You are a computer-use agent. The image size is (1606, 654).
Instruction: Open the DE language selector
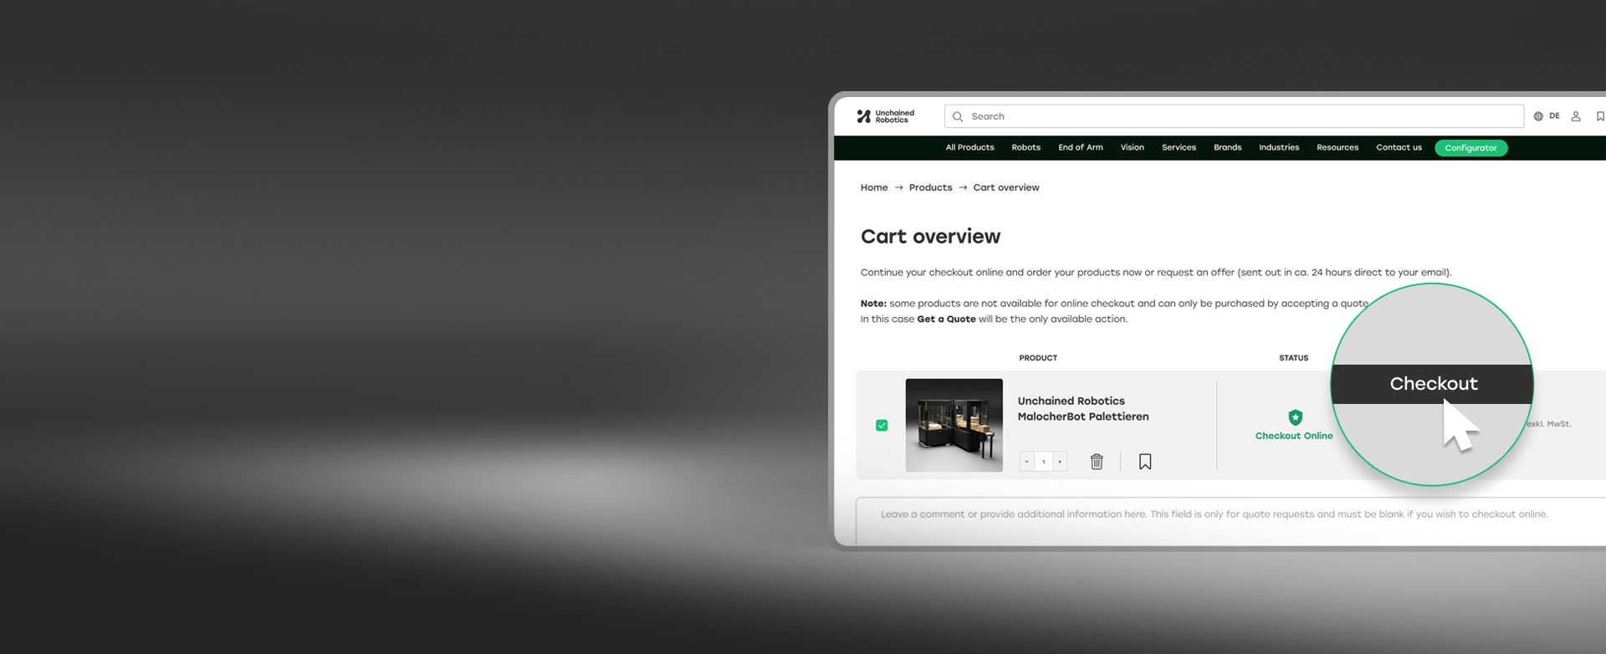click(1554, 116)
